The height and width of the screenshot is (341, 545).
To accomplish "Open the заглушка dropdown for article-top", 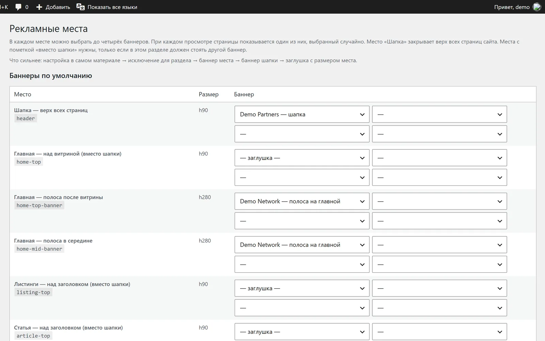I will pos(302,332).
